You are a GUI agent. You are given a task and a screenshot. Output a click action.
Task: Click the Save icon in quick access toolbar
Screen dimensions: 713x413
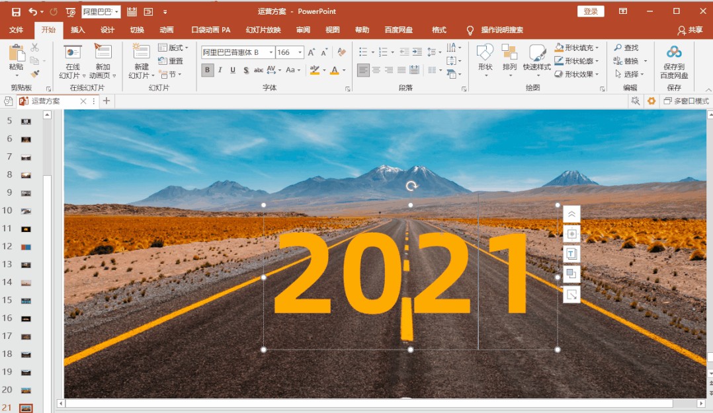(x=16, y=12)
